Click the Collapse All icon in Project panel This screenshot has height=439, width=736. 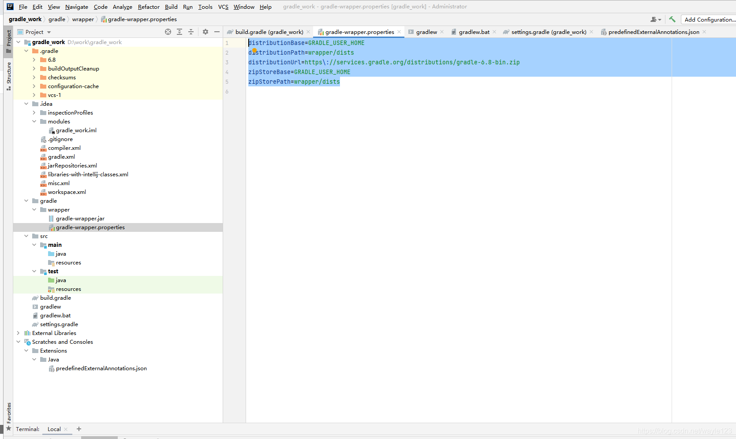point(191,32)
